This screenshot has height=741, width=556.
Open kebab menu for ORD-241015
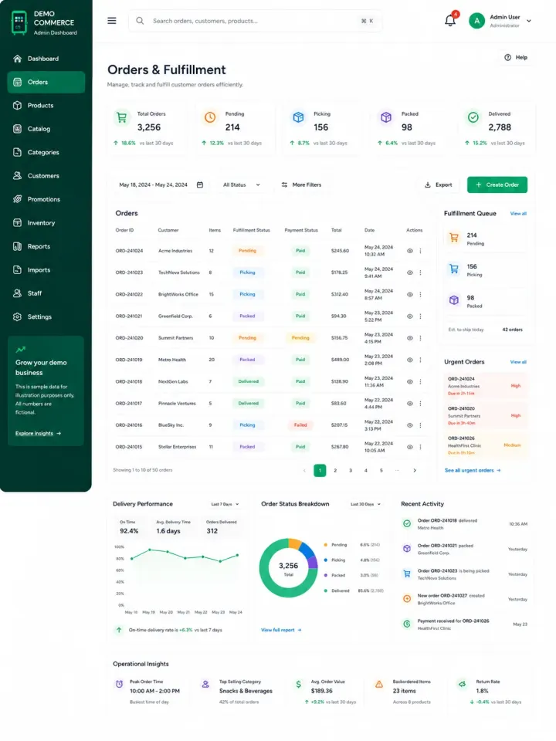tap(420, 447)
